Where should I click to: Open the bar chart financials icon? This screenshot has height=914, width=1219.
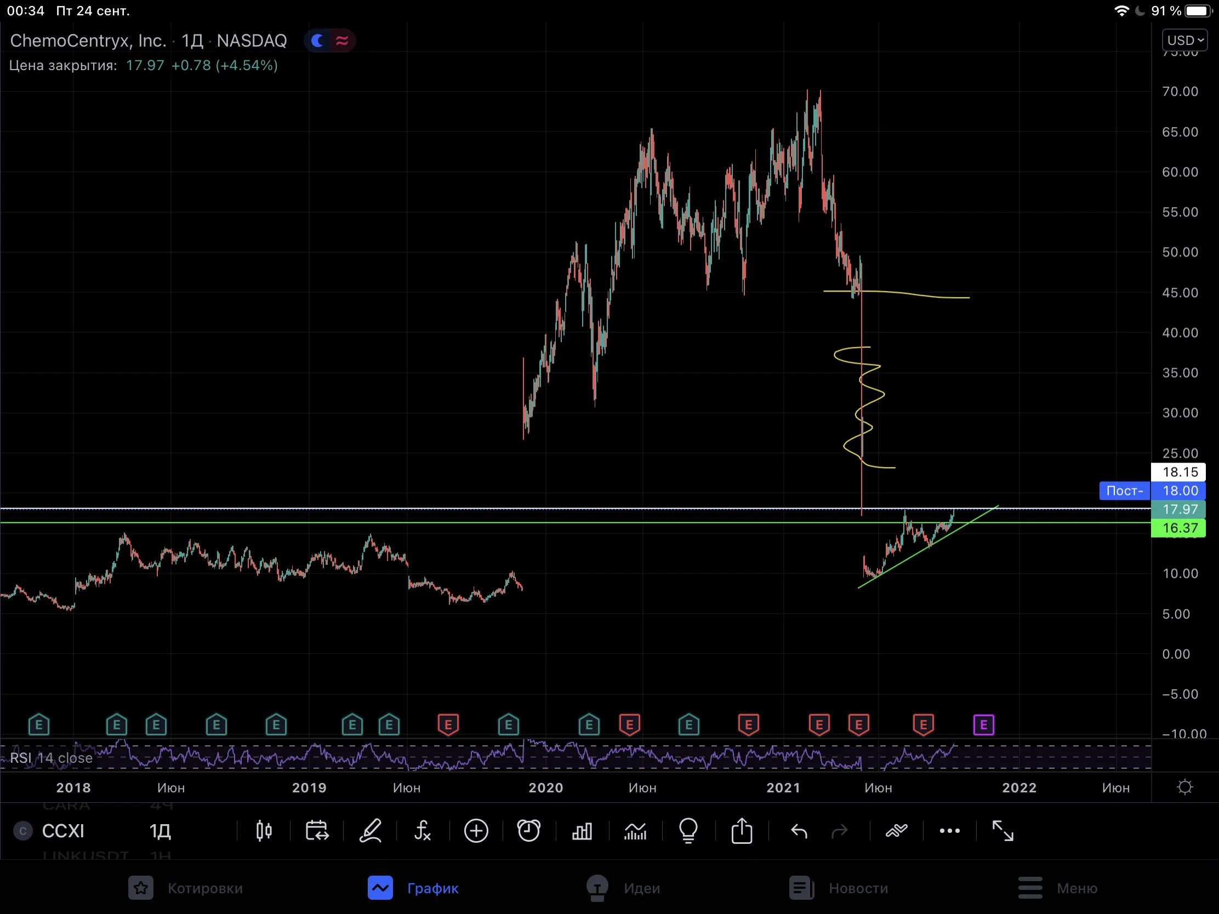[582, 831]
